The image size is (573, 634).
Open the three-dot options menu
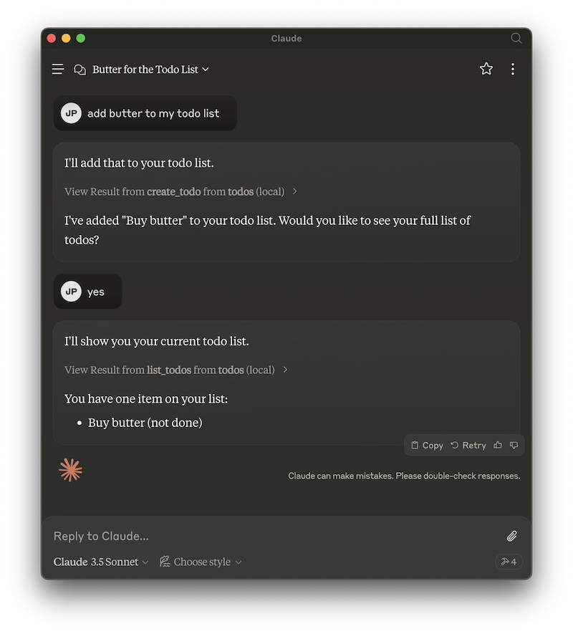(x=513, y=69)
